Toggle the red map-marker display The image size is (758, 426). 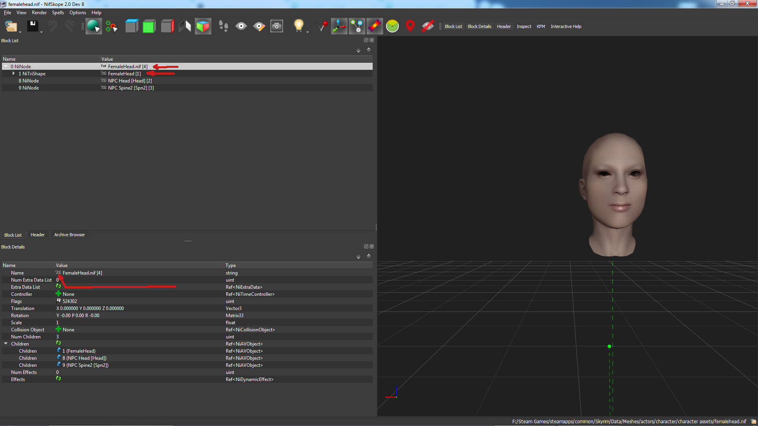[x=410, y=26]
